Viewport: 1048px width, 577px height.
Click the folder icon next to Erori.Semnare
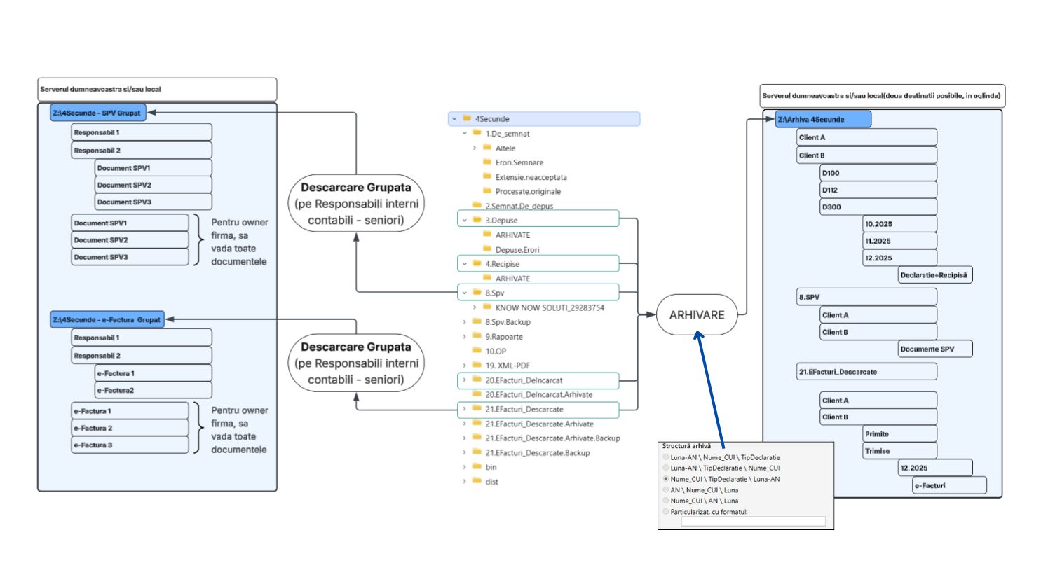[x=487, y=162]
